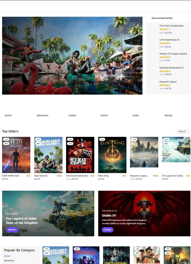Open Dead Island 2 cover in Popular By Category
Screen dimensions: 191x264
point(56,255)
